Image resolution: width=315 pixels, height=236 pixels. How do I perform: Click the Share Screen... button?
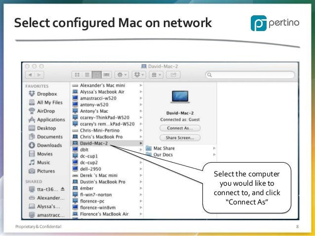click(x=180, y=138)
